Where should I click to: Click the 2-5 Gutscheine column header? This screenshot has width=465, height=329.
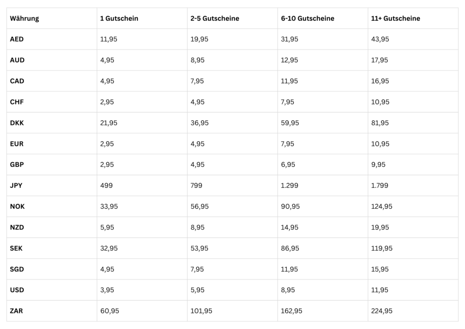coord(232,18)
